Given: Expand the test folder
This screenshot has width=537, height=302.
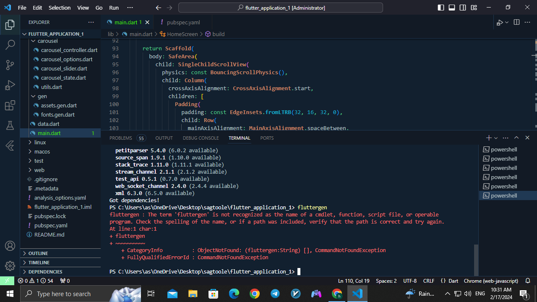Looking at the screenshot, I should click(x=60, y=161).
